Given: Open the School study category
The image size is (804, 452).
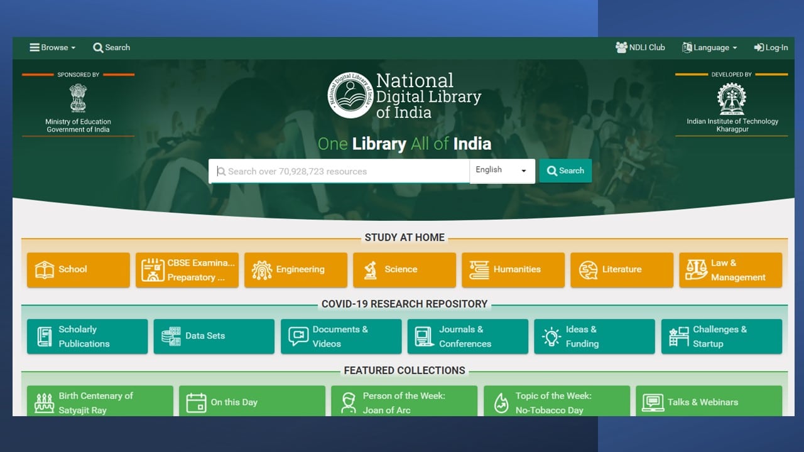Looking at the screenshot, I should [79, 270].
